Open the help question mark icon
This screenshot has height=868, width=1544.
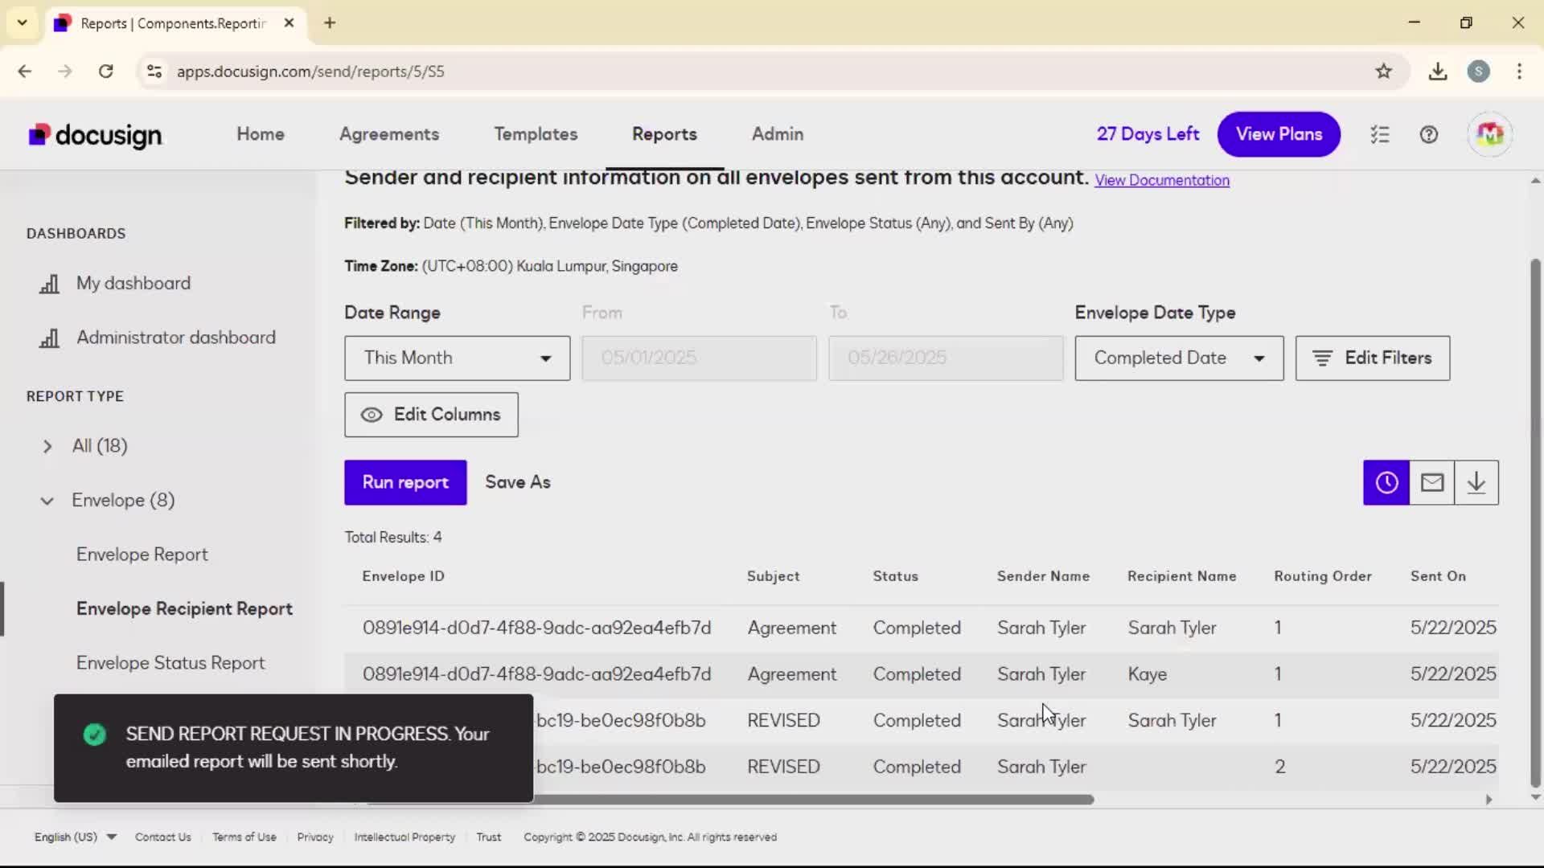click(x=1429, y=134)
